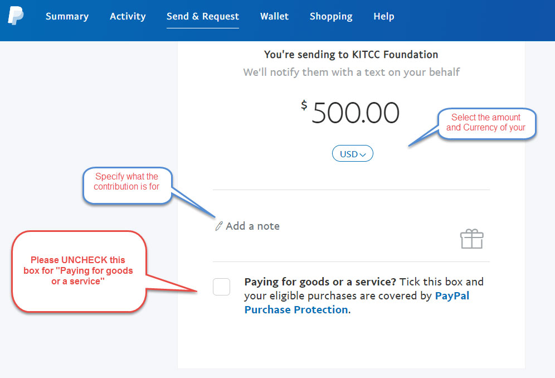Click the dollar sign before the amount

click(x=304, y=105)
